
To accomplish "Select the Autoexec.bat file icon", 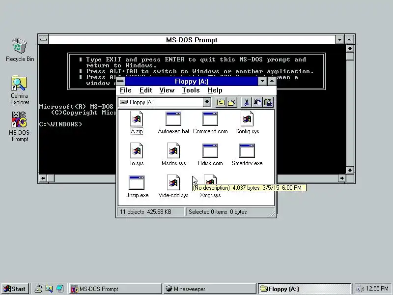I will click(173, 118).
